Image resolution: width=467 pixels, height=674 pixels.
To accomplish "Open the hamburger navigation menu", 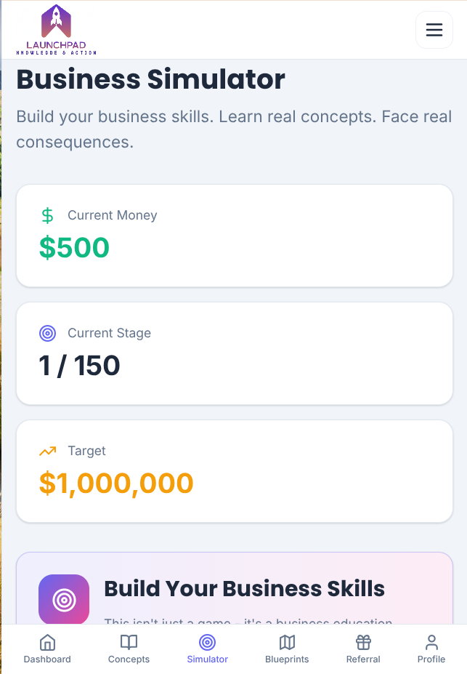I will pos(434,30).
